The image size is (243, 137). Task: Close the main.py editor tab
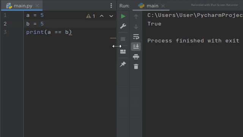37,6
